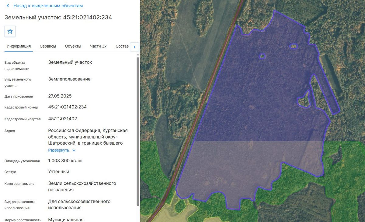Click the Вид объекта недвижимости label
Viewport: 365px width, 222px height.
(x=17, y=66)
